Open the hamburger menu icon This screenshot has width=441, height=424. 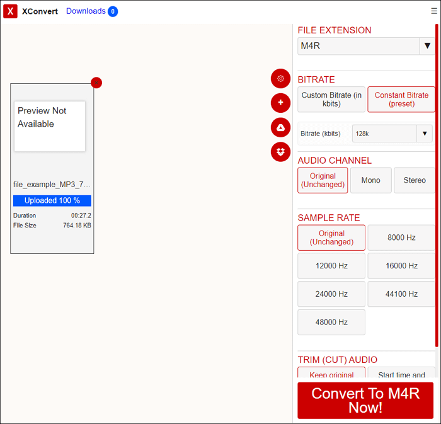pyautogui.click(x=433, y=11)
